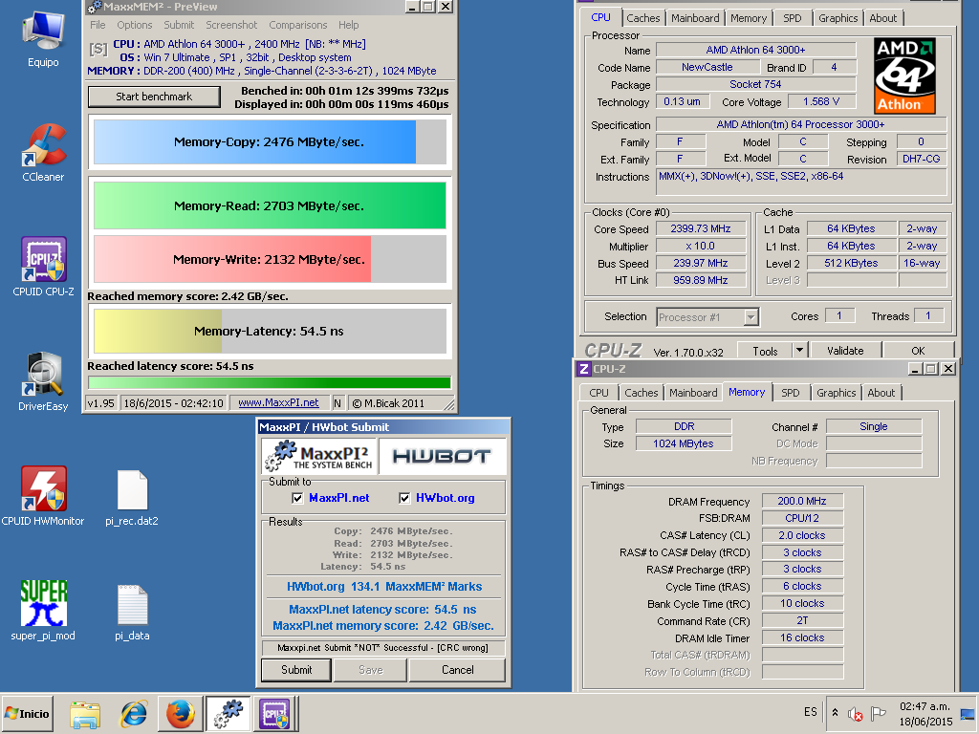Viewport: 979px width, 734px height.
Task: Launch Internet Explorer from taskbar
Action: pyautogui.click(x=133, y=713)
